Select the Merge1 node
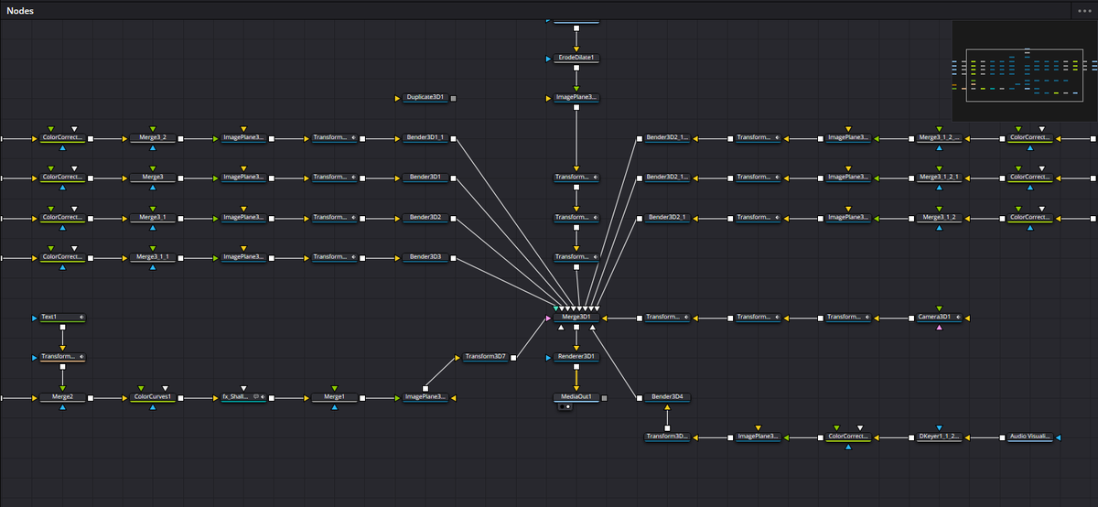Viewport: 1098px width, 507px height. tap(334, 398)
